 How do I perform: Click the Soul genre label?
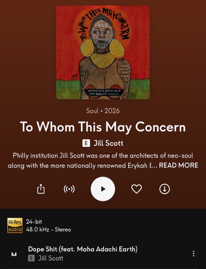click(92, 111)
